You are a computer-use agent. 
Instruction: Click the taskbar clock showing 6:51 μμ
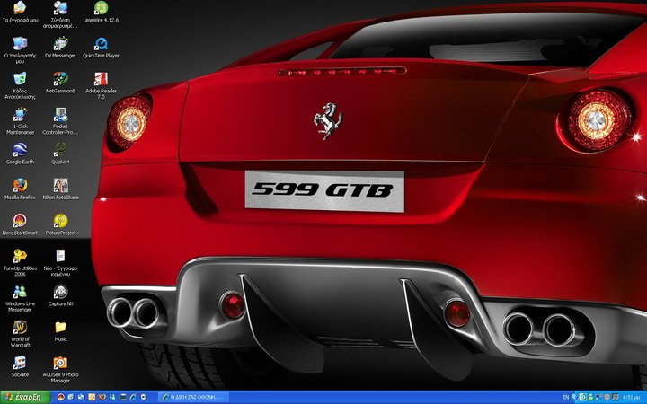pos(631,397)
